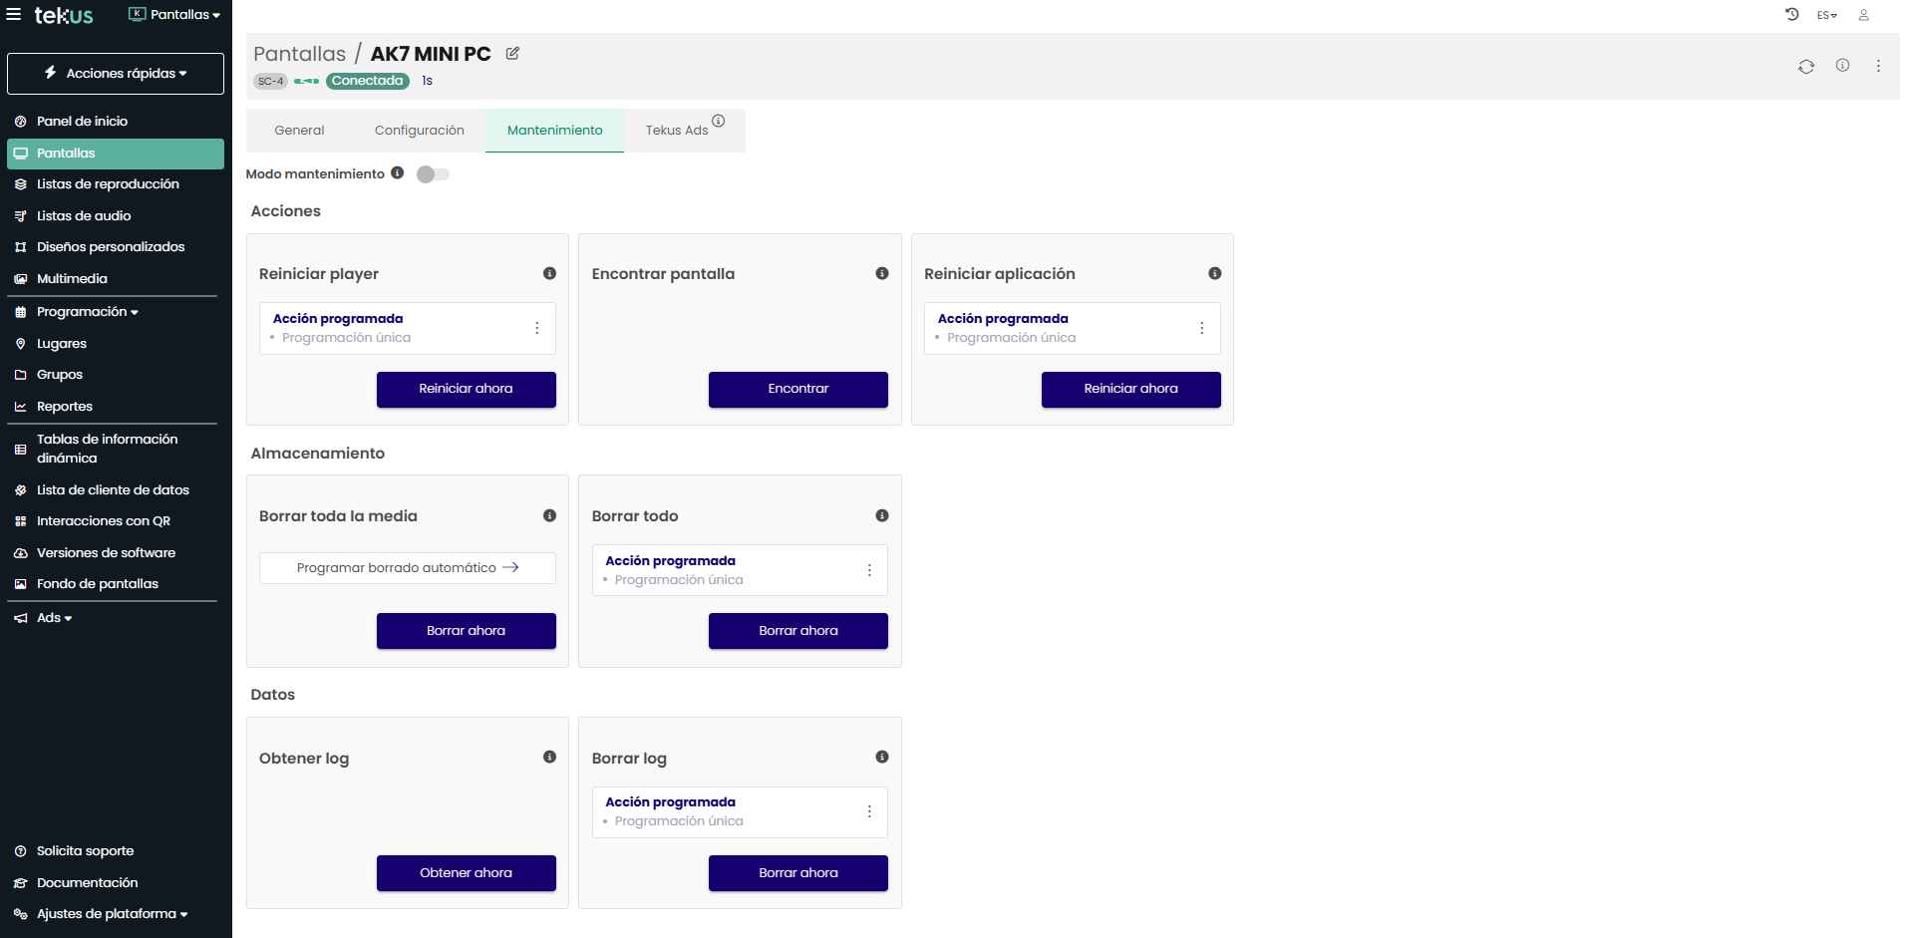Enable the Modo mantenimiento switch
Viewport: 1912px width, 938px height.
tap(433, 174)
